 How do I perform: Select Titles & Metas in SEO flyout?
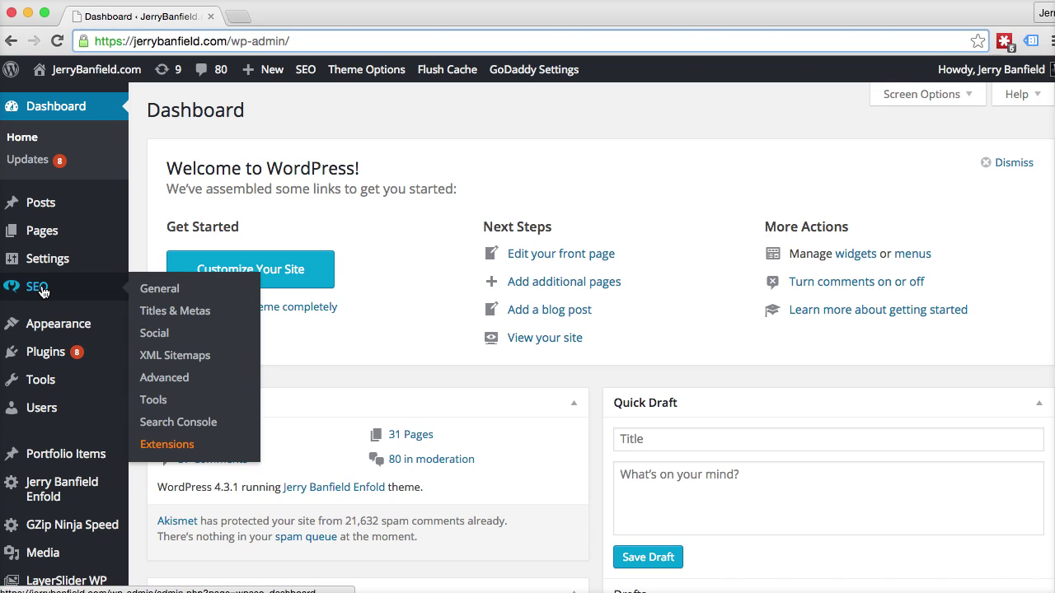tap(176, 311)
